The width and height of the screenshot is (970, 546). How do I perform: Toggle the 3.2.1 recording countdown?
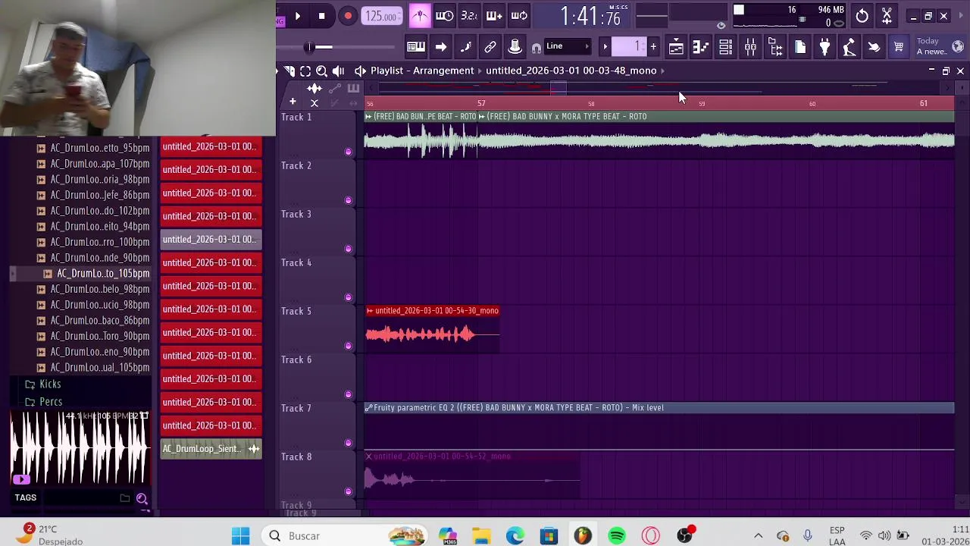[x=469, y=16]
